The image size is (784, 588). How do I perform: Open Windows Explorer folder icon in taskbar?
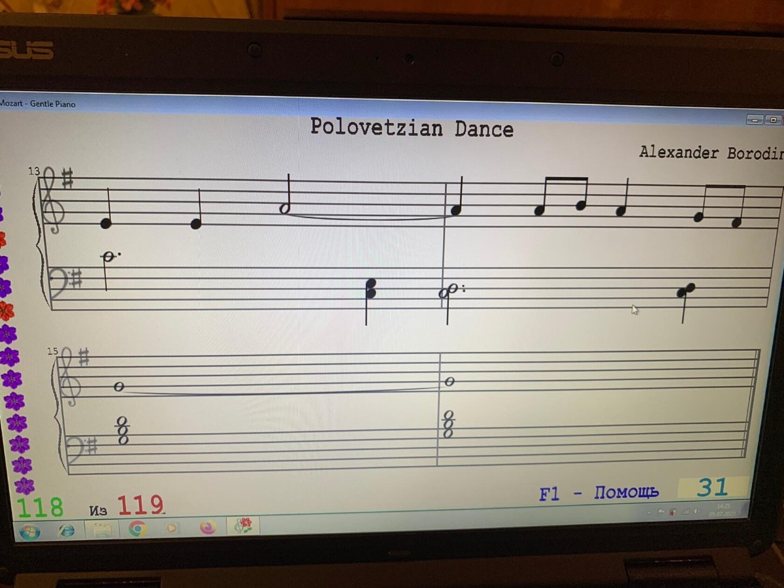tap(101, 529)
